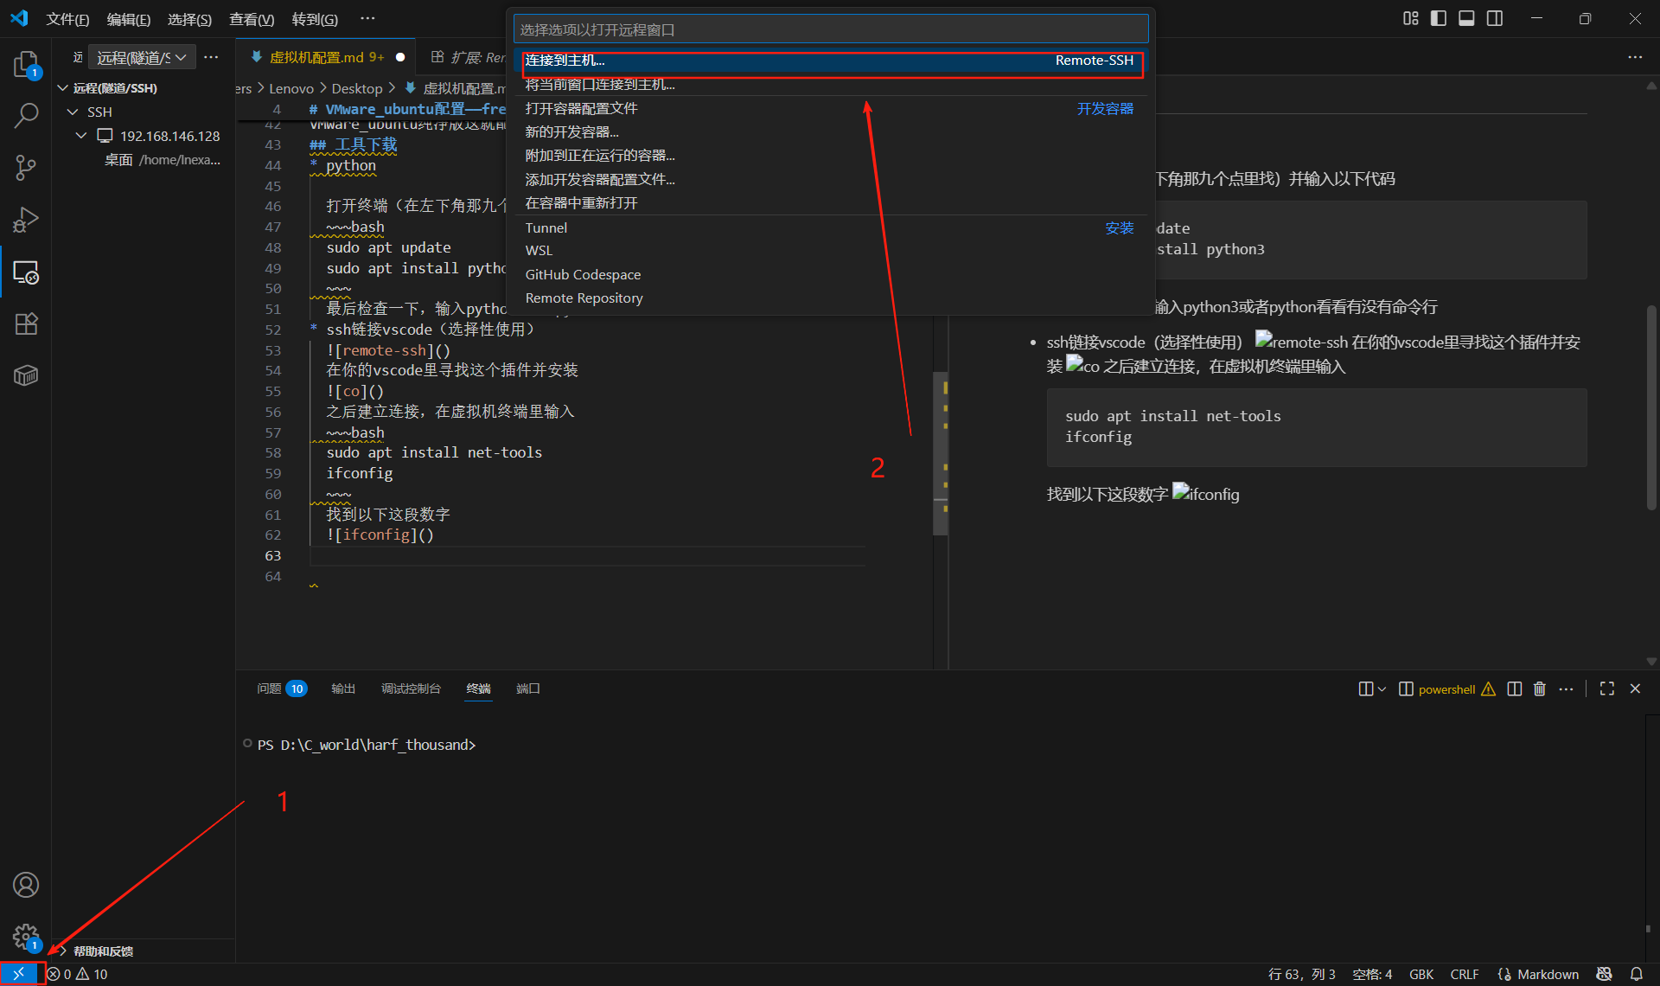Collapse the SSH tree node
1660x986 pixels.
(73, 112)
